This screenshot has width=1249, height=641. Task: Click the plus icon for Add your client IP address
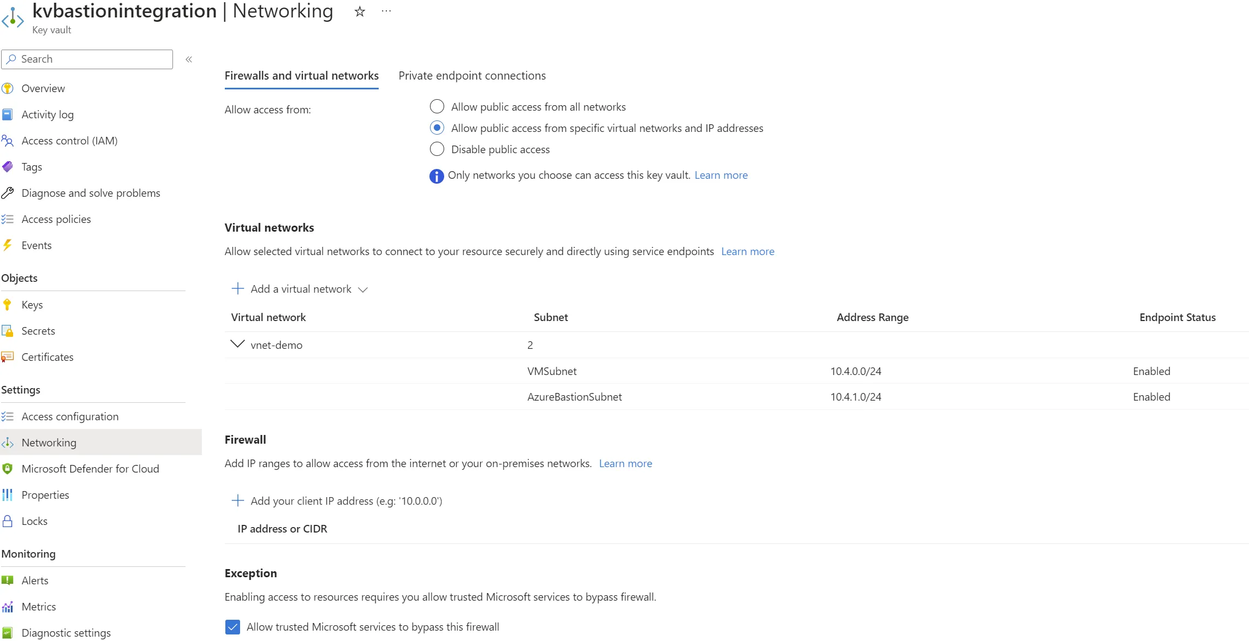point(238,500)
